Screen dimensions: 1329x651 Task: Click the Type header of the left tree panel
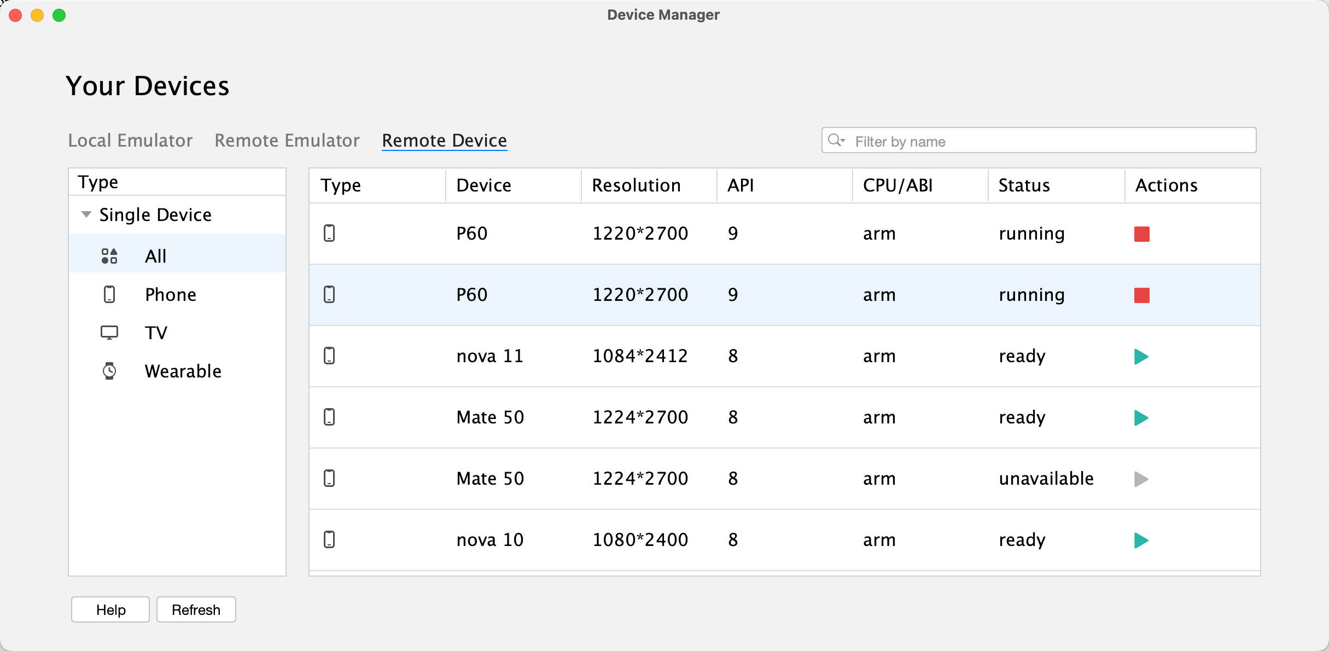click(x=177, y=182)
